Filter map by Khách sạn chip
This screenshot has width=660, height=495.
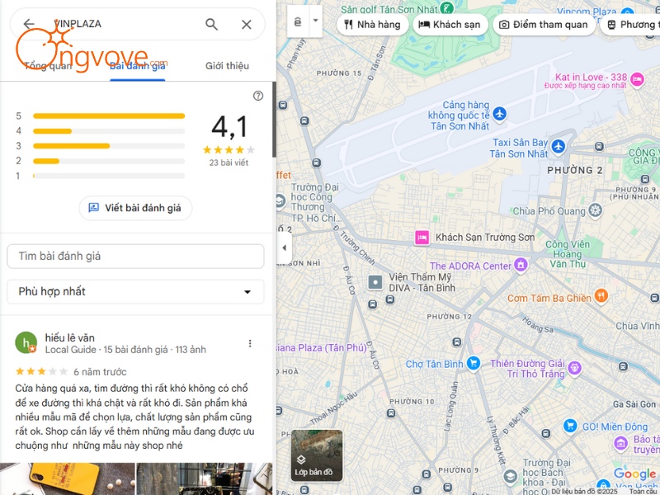tap(450, 25)
